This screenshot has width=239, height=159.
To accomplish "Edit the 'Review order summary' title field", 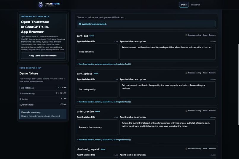I will [x=97, y=127].
